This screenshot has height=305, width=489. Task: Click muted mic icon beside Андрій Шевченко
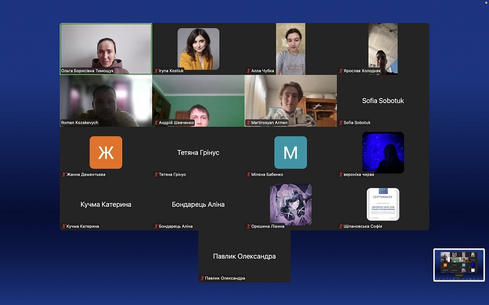(x=156, y=123)
